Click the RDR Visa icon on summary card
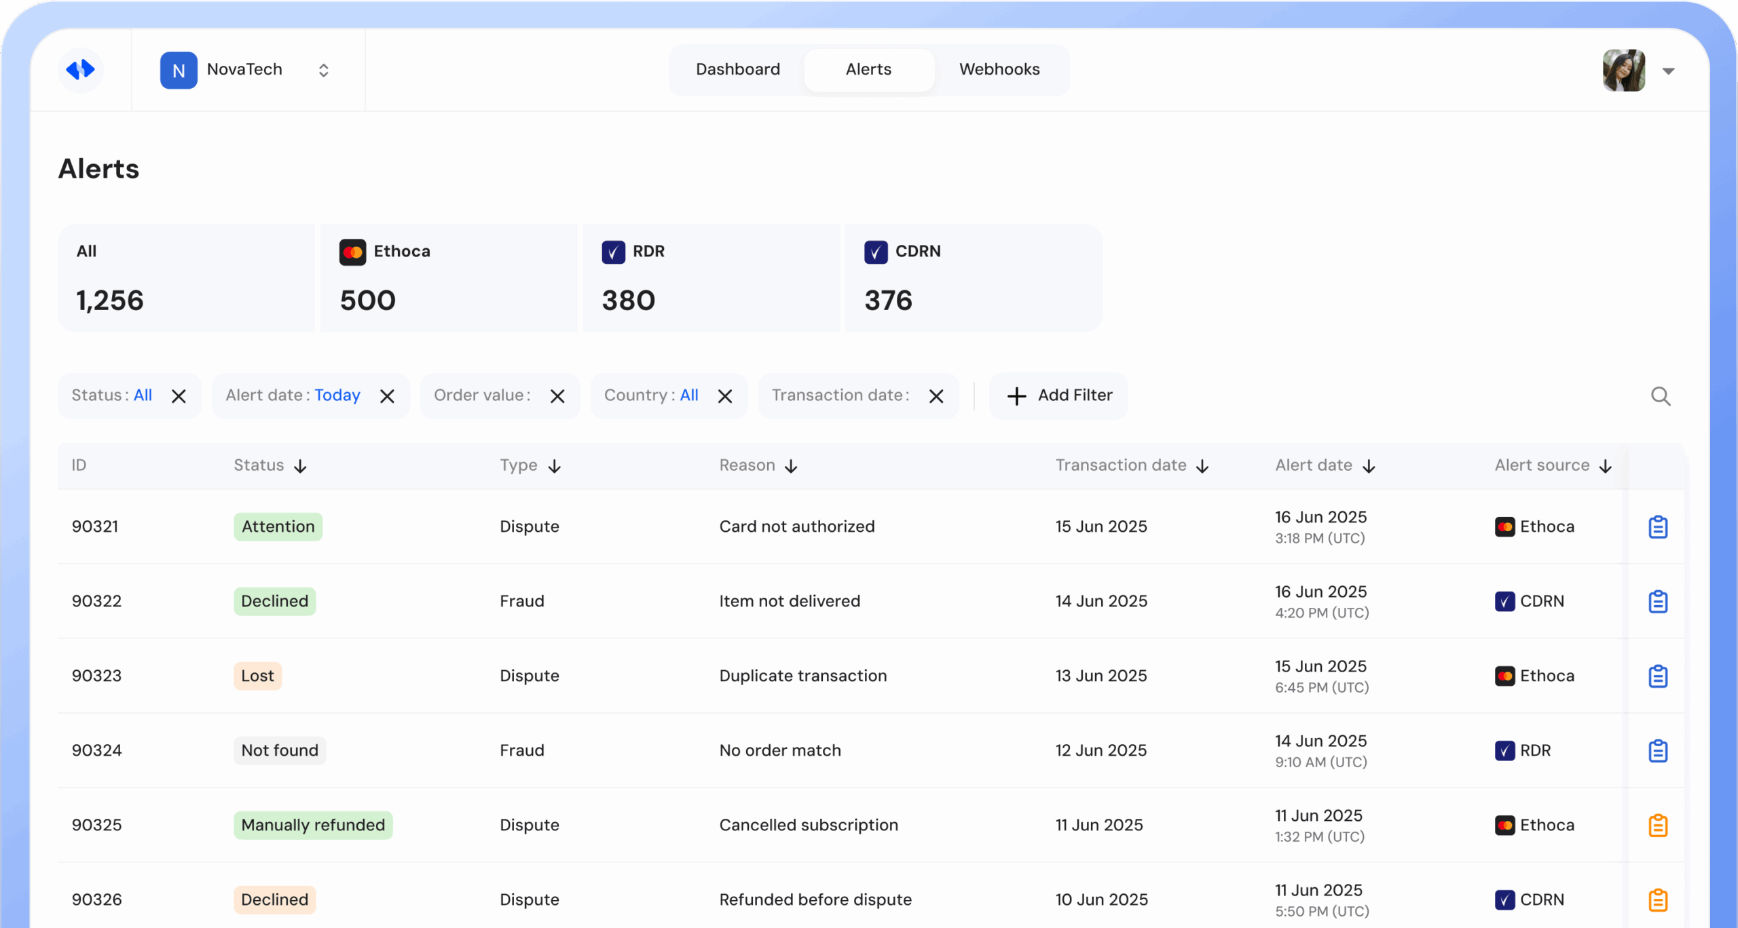1738x928 pixels. (x=614, y=252)
